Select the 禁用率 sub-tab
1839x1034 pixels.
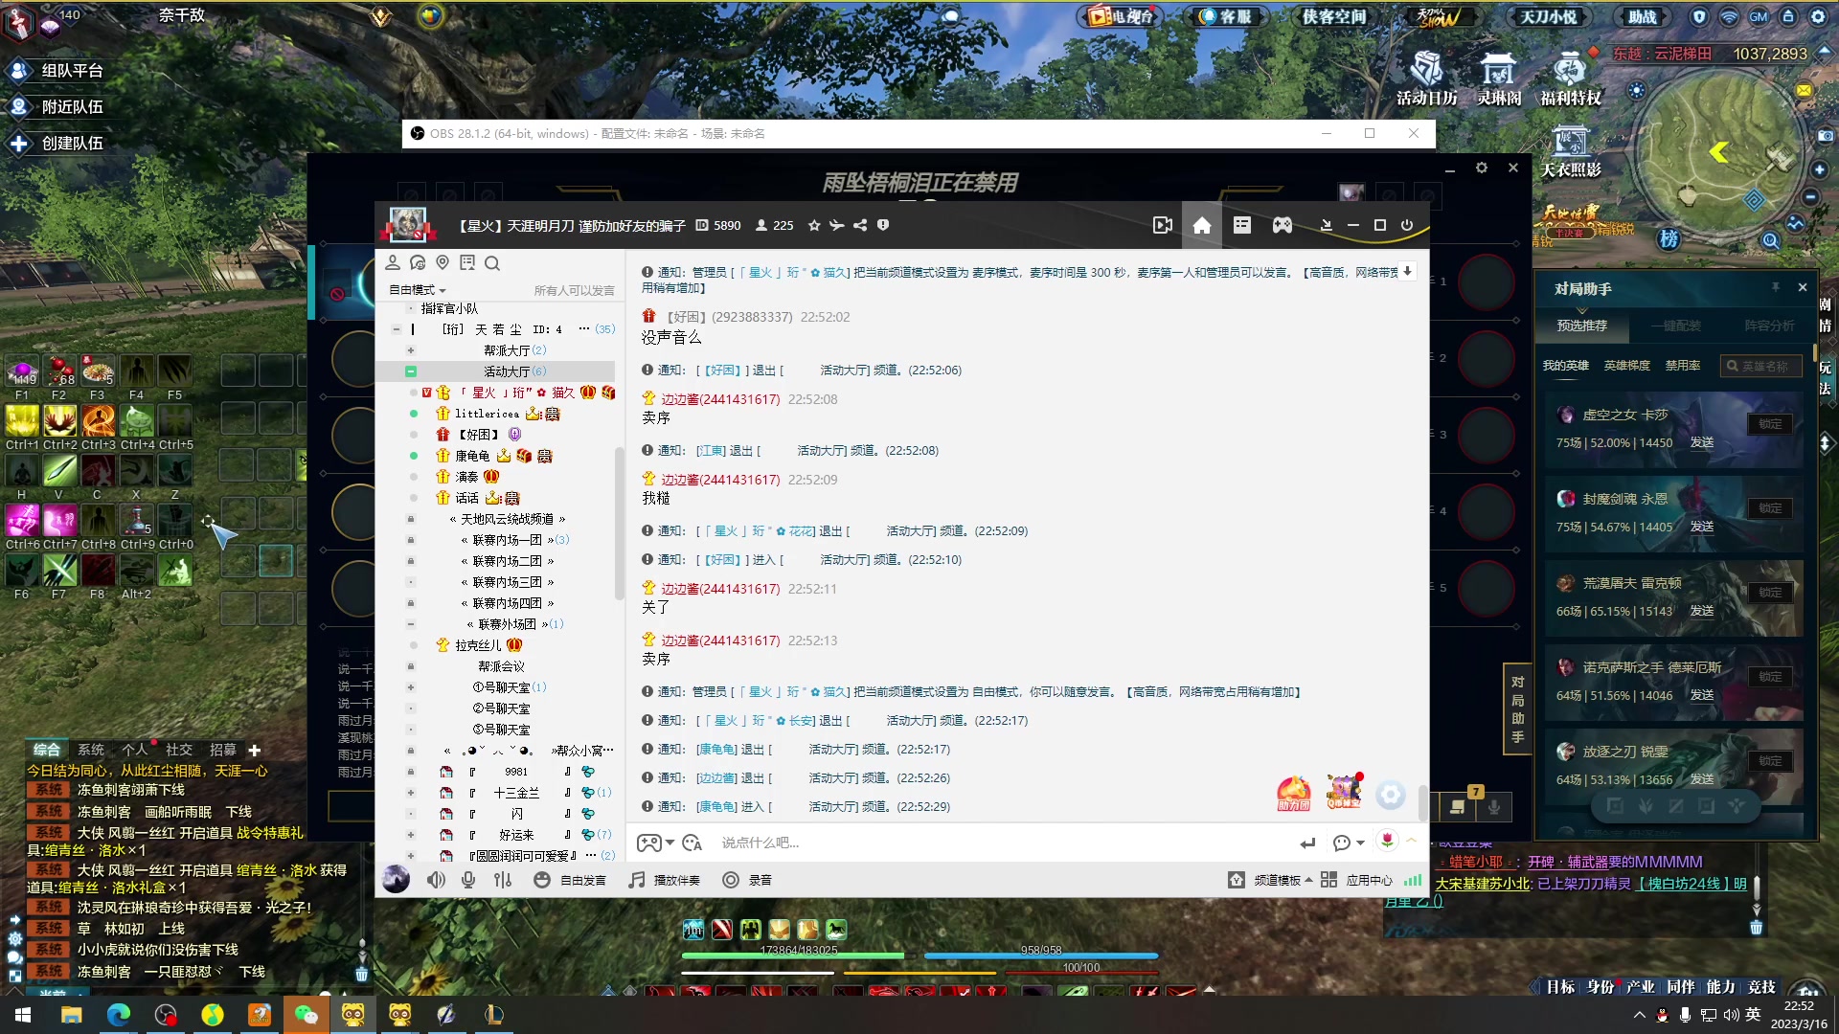[x=1683, y=366]
